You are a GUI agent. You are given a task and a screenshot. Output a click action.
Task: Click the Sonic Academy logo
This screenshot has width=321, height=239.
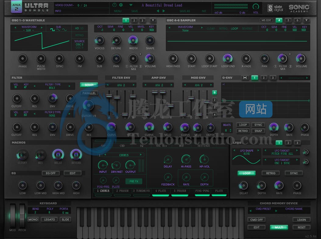point(299,9)
